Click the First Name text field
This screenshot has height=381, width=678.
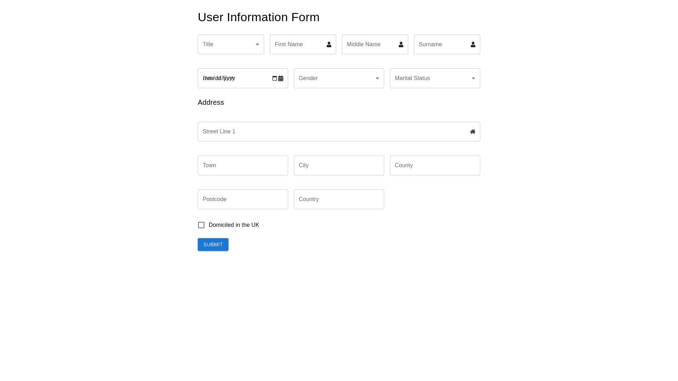[x=298, y=44]
